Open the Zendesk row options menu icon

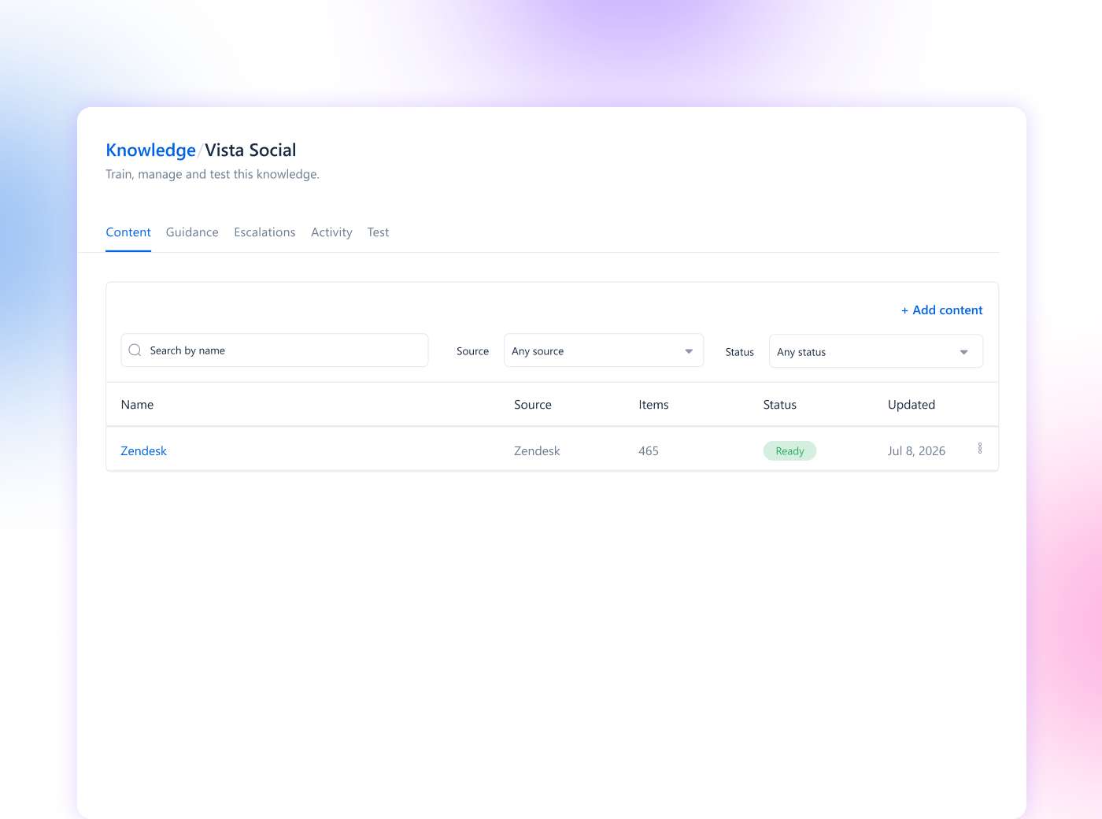click(x=980, y=448)
